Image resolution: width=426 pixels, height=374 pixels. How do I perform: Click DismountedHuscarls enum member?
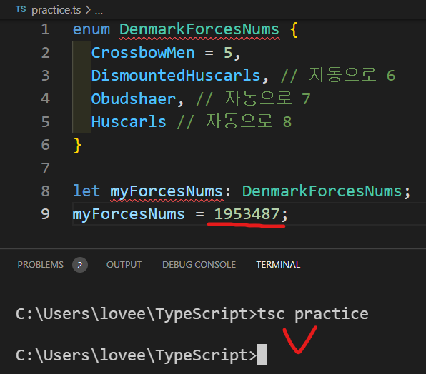176,76
